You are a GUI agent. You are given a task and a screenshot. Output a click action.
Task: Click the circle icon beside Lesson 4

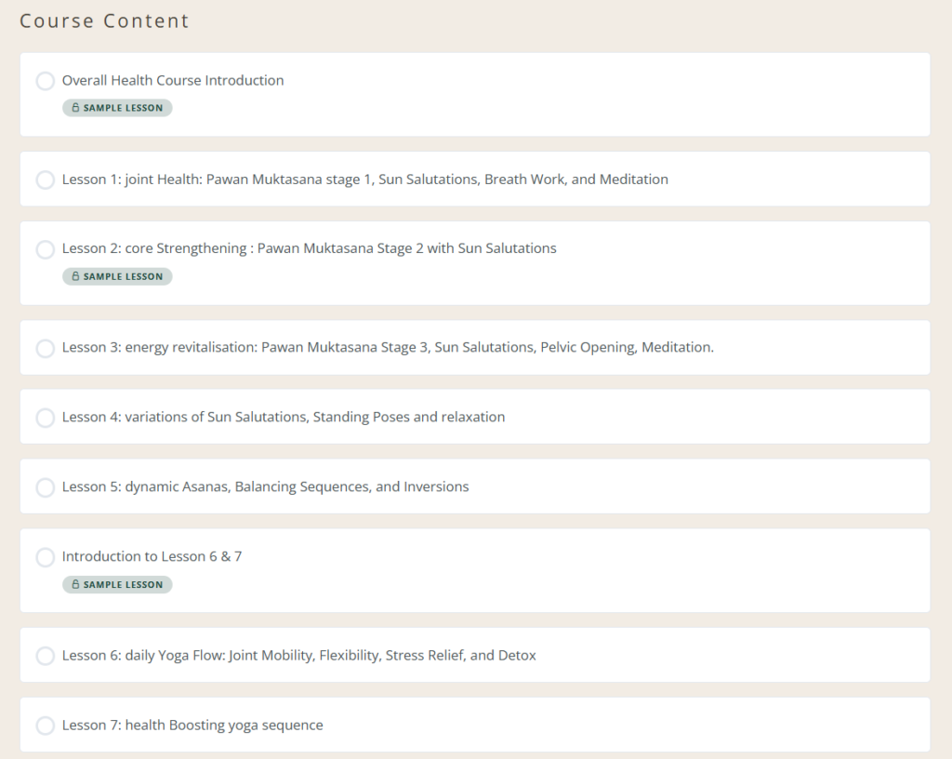click(45, 418)
